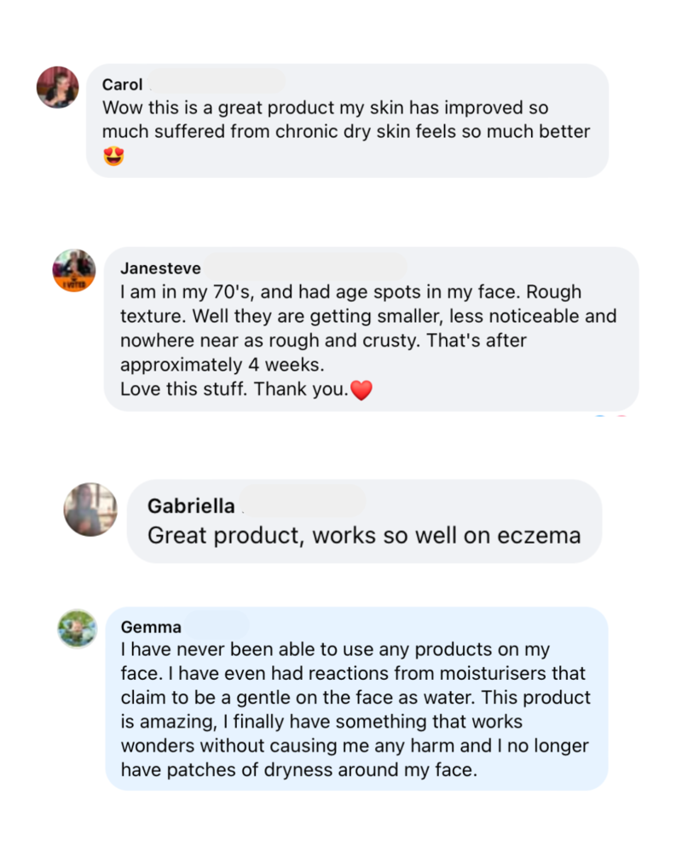Click Carol's profile picture

click(57, 88)
